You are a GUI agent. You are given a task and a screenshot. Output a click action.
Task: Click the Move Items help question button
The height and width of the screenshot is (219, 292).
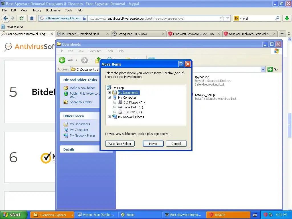point(181,64)
